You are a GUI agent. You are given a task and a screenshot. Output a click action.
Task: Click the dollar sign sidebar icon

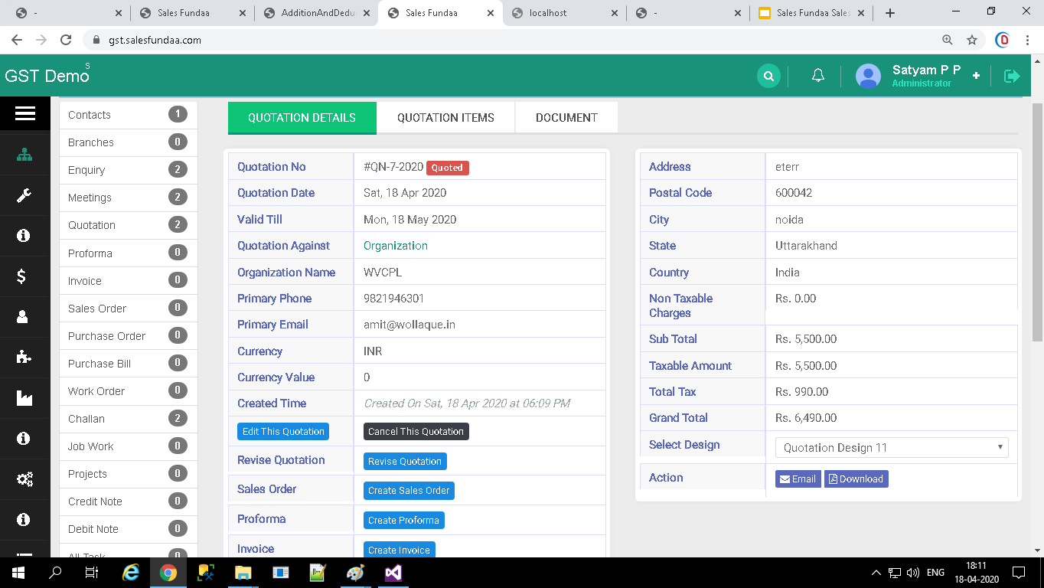point(23,276)
